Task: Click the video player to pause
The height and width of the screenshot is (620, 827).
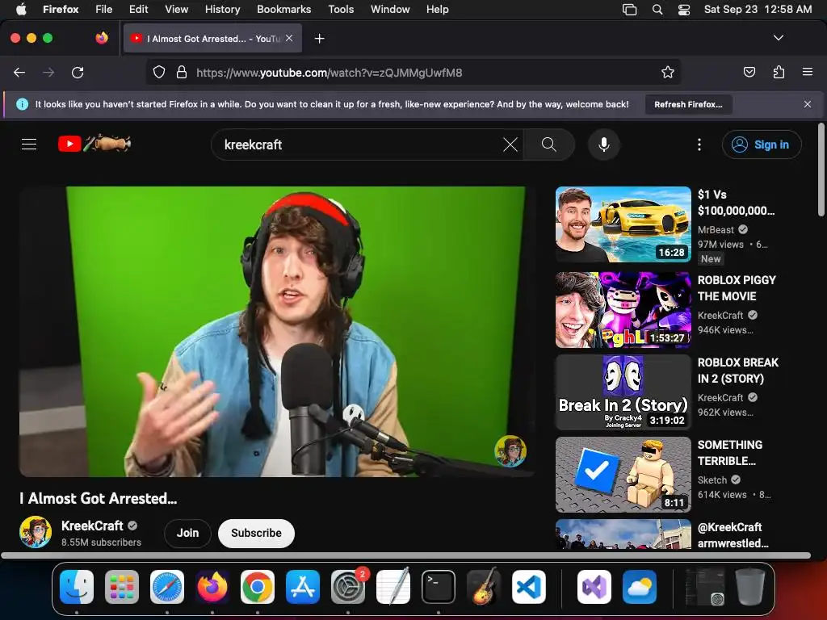Action: click(x=278, y=331)
